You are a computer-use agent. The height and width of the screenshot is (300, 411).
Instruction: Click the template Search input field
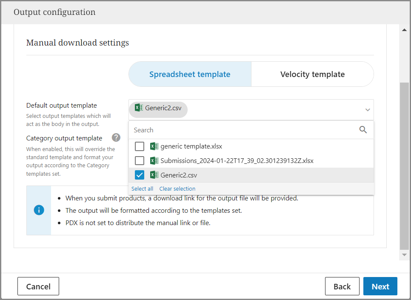click(243, 130)
